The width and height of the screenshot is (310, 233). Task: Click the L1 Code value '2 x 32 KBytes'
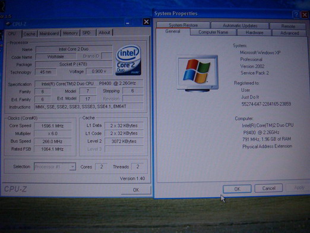click(124, 133)
